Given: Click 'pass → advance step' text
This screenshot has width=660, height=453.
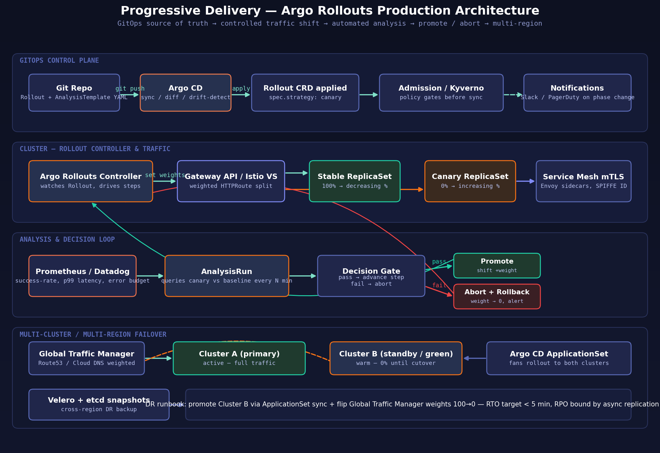Looking at the screenshot, I should pos(371,277).
